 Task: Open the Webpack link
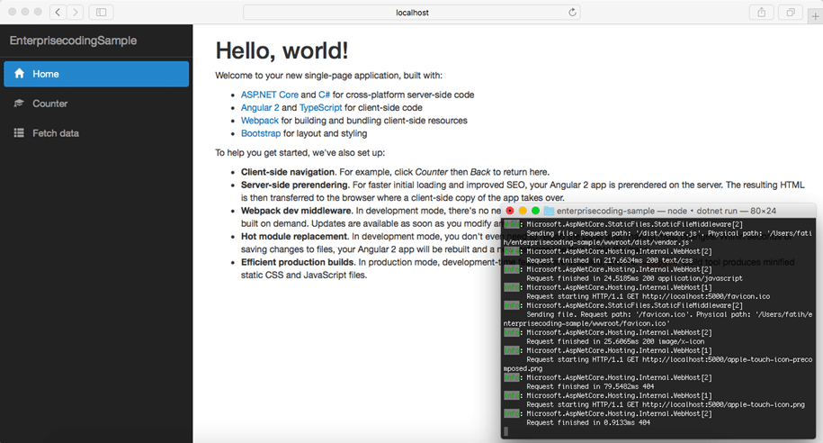point(260,121)
